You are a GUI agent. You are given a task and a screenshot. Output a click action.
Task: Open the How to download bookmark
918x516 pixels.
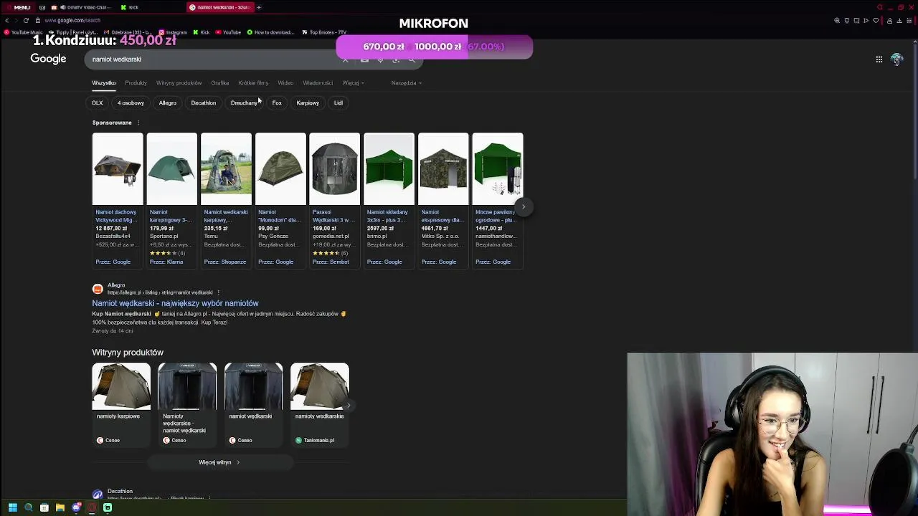[x=270, y=32]
